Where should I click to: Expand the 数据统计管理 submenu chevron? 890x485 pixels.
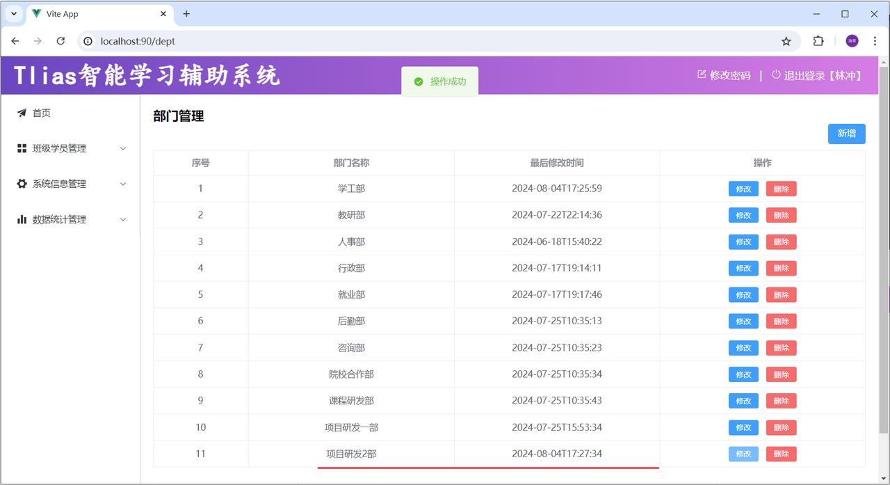[123, 219]
